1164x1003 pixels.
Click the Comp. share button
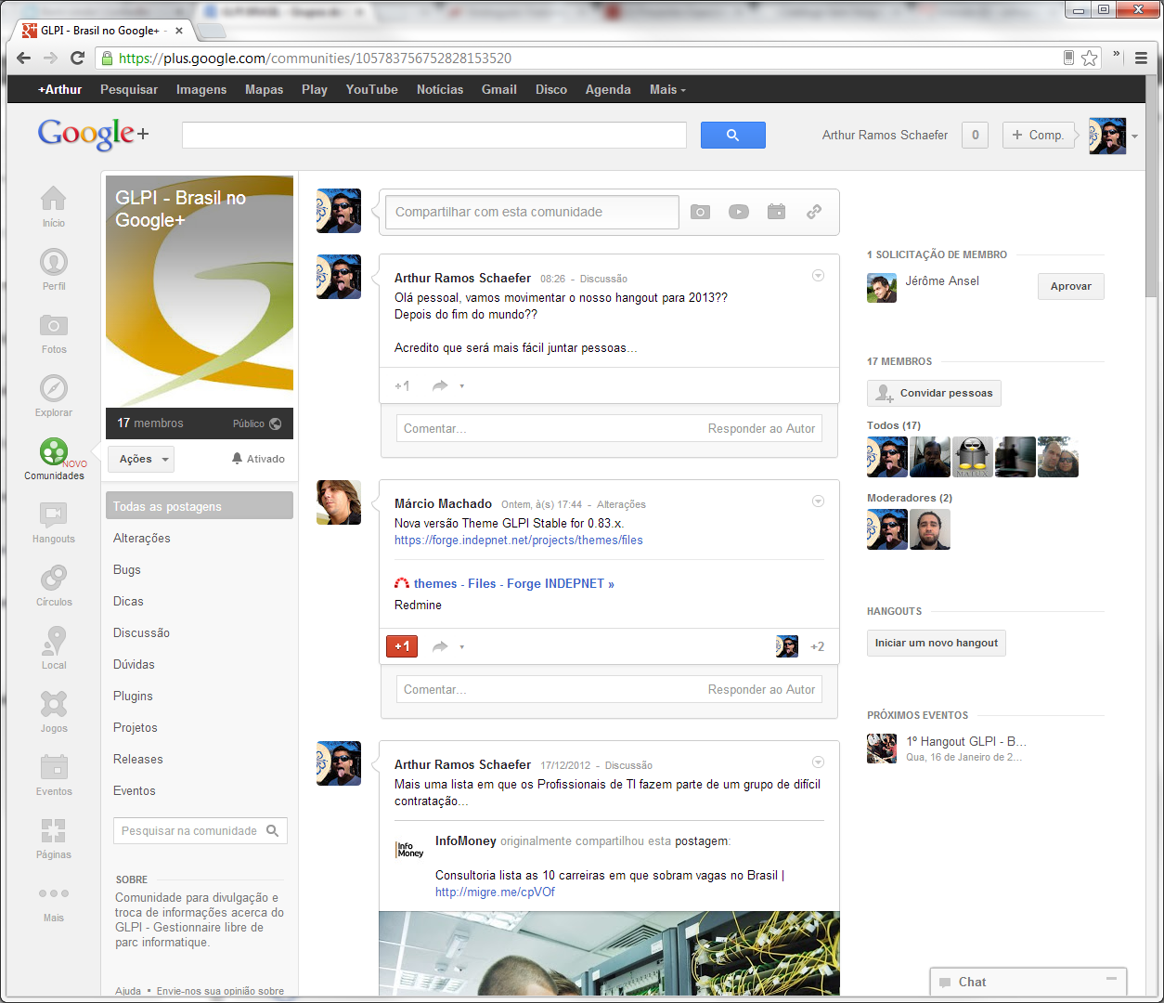[1038, 135]
